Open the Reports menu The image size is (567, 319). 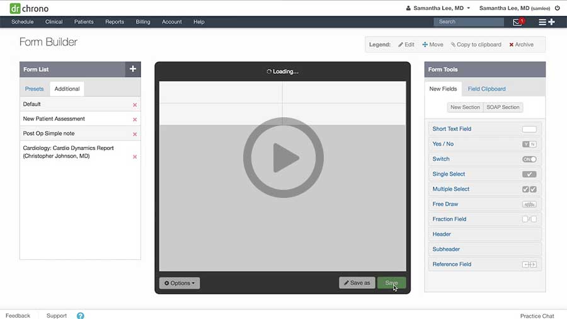pos(115,21)
